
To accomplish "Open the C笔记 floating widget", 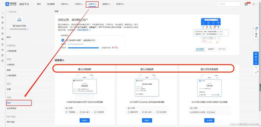I will coord(256,32).
